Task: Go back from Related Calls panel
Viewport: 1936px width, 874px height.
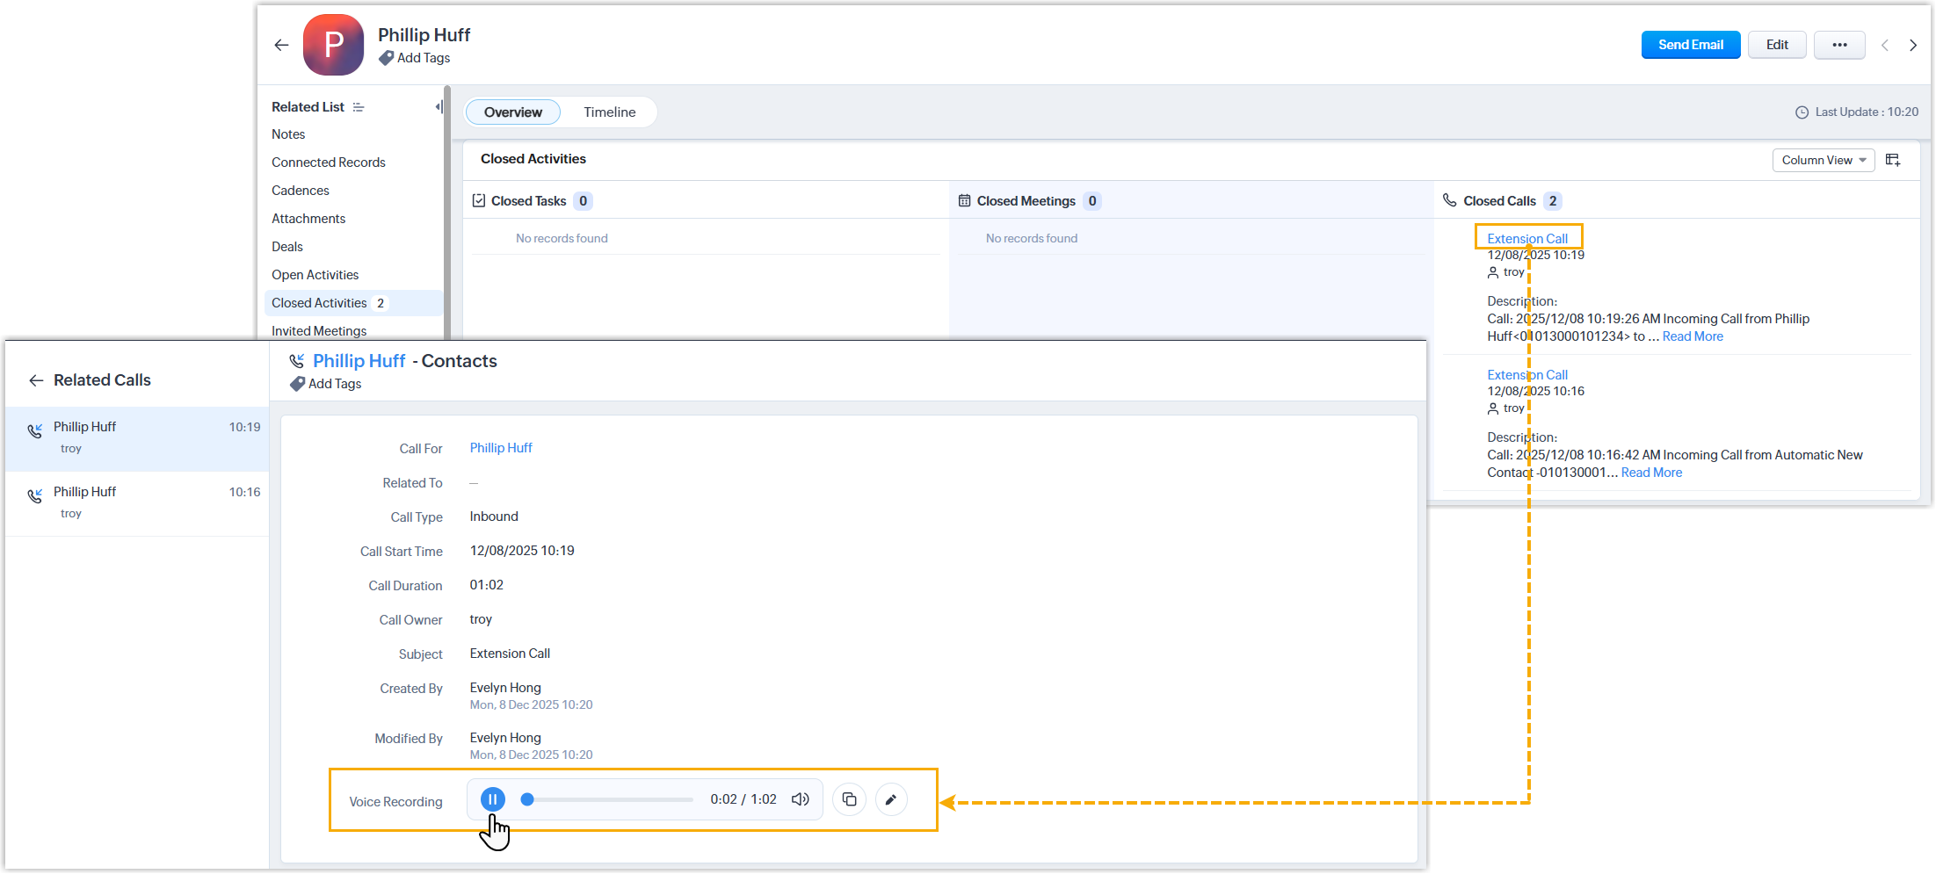Action: point(36,380)
